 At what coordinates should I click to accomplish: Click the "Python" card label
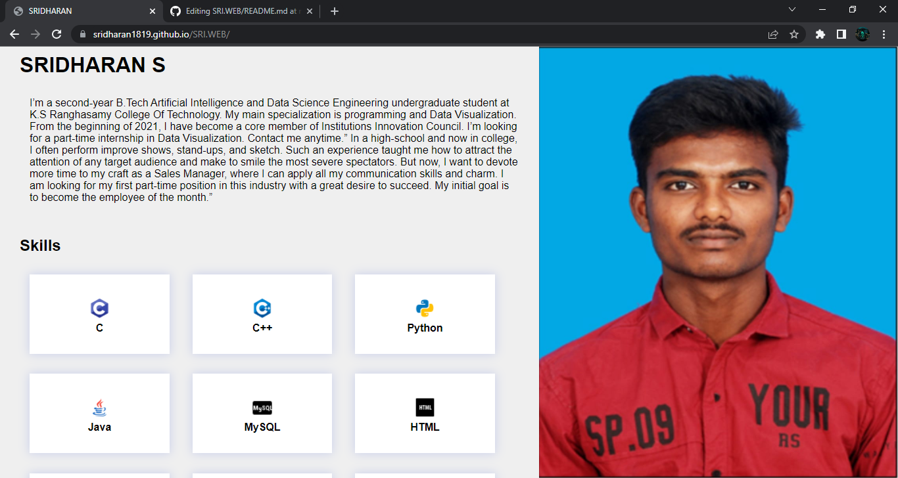pyautogui.click(x=425, y=328)
